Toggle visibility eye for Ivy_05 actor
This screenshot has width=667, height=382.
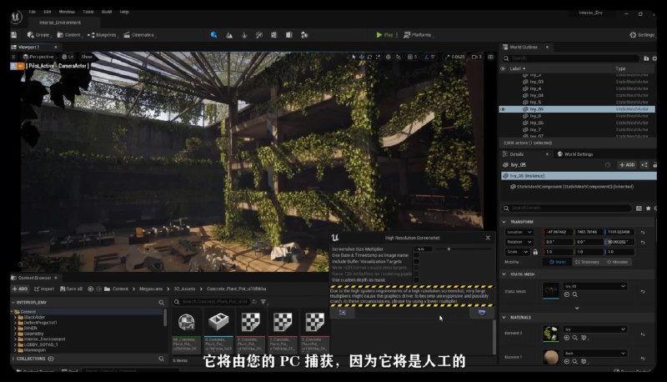pos(503,109)
